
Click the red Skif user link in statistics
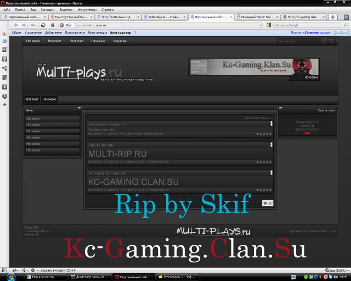[x=307, y=133]
